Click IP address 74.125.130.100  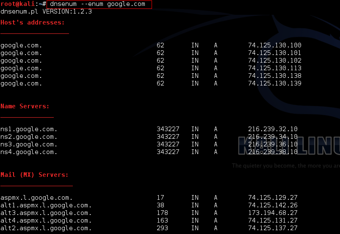coord(274,45)
